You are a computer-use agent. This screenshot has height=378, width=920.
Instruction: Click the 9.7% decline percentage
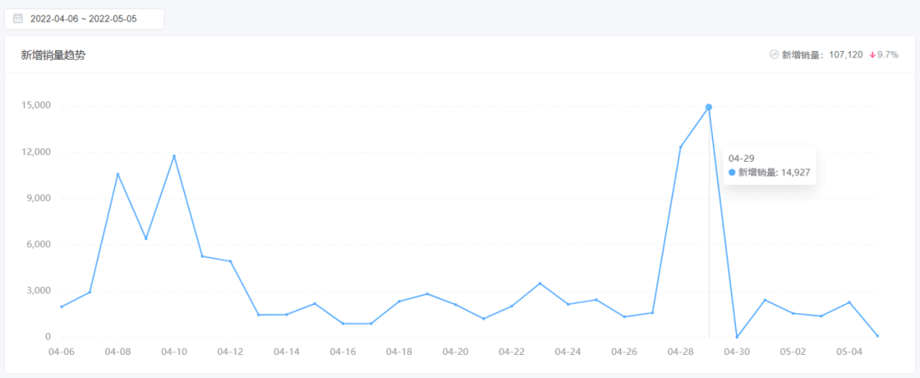888,54
